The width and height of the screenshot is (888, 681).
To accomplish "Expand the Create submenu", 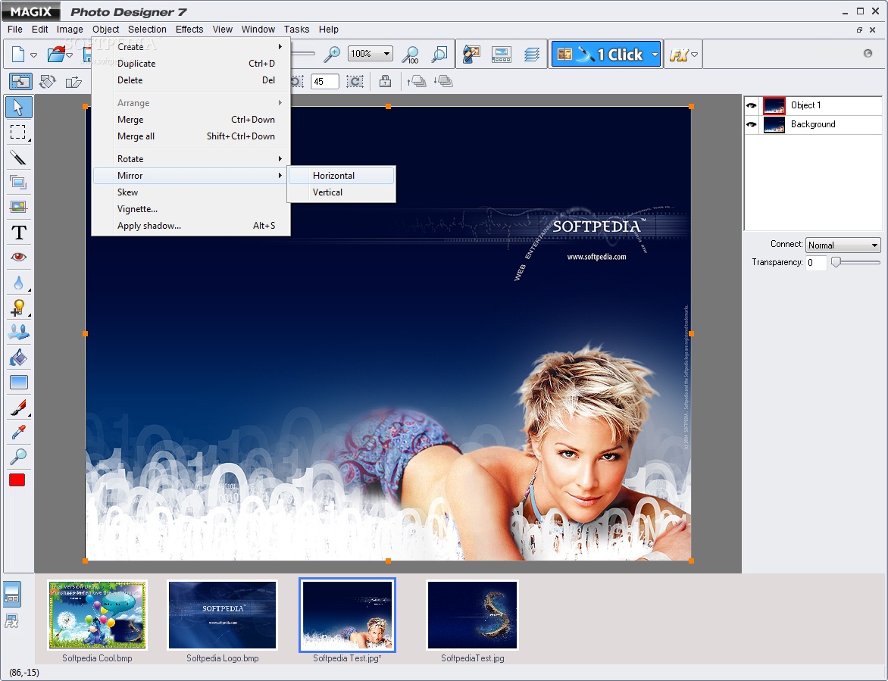I will click(x=192, y=47).
